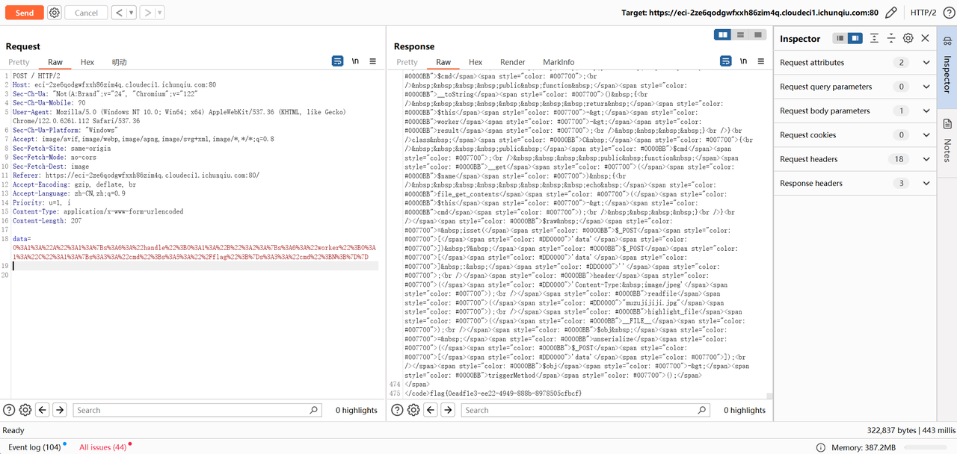The width and height of the screenshot is (957, 454).
Task: Expand Request cookies section
Action: tap(855, 135)
